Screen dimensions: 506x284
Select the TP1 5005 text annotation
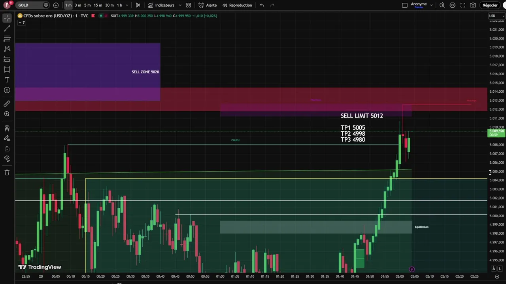click(353, 127)
